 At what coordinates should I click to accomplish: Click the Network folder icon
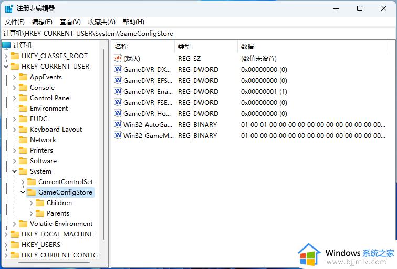pos(23,140)
